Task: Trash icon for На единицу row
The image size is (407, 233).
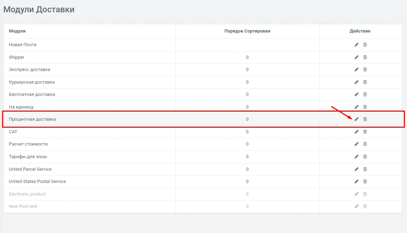Action: coord(365,107)
